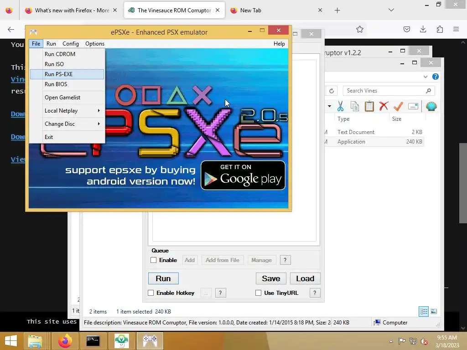The width and height of the screenshot is (467, 350).
Task: Click the blue Explorer help icon
Action: pos(436,77)
